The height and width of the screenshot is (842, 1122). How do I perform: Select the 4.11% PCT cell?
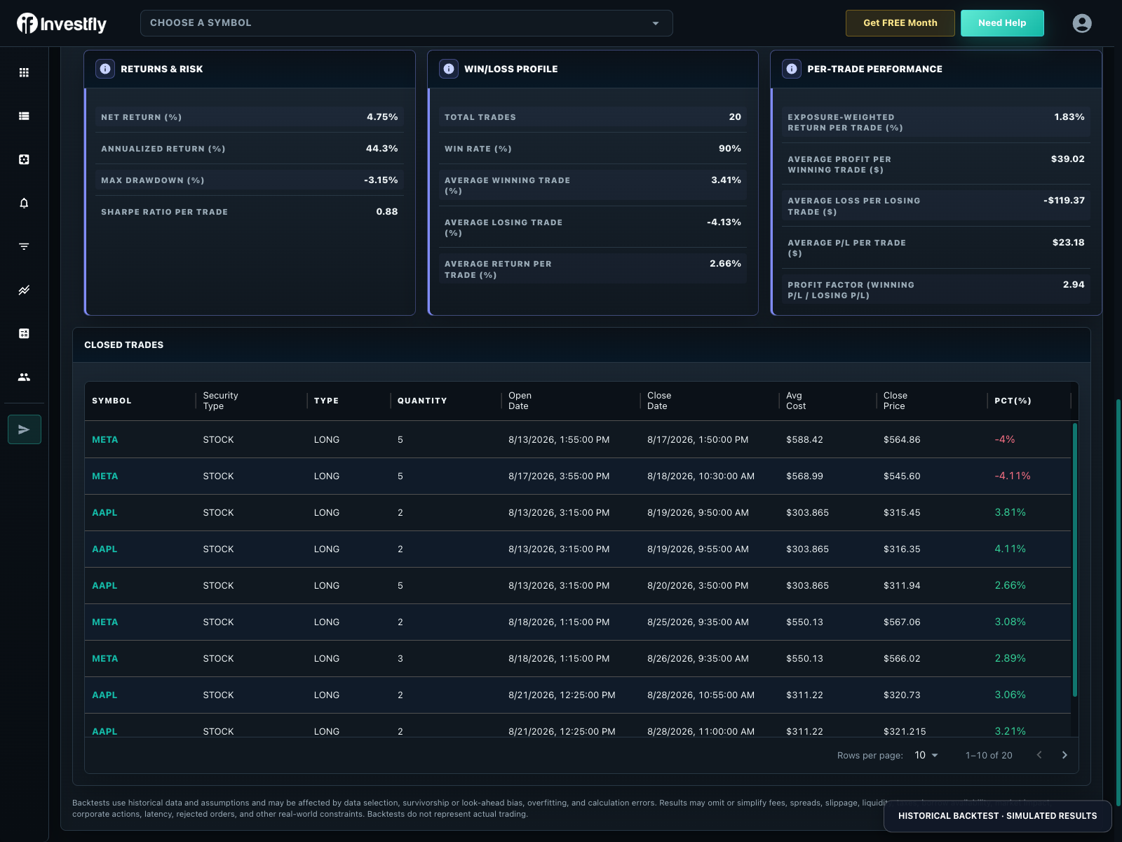pyautogui.click(x=1010, y=549)
